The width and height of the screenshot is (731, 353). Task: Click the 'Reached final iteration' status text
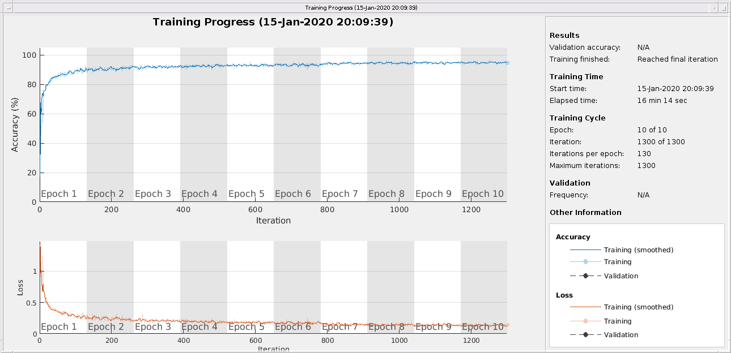click(x=677, y=59)
